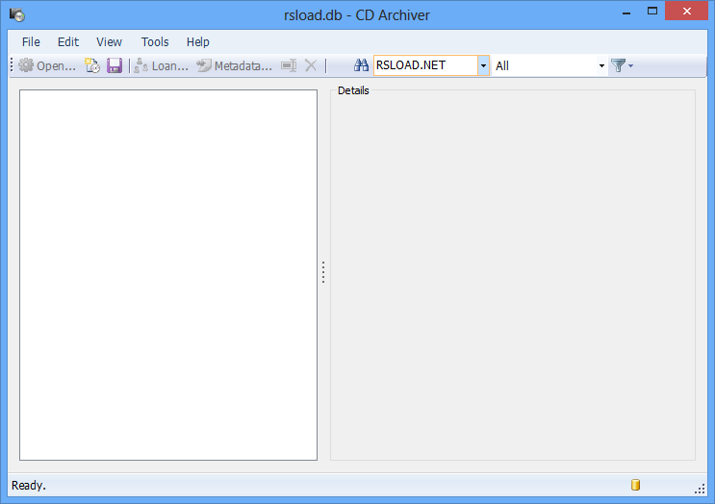The height and width of the screenshot is (504, 715).
Task: Maximize the CD Archiver window
Action: [x=652, y=12]
